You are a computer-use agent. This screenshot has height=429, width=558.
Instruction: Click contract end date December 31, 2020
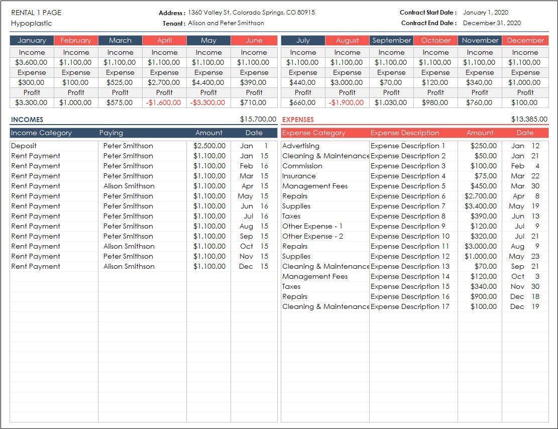tap(492, 23)
